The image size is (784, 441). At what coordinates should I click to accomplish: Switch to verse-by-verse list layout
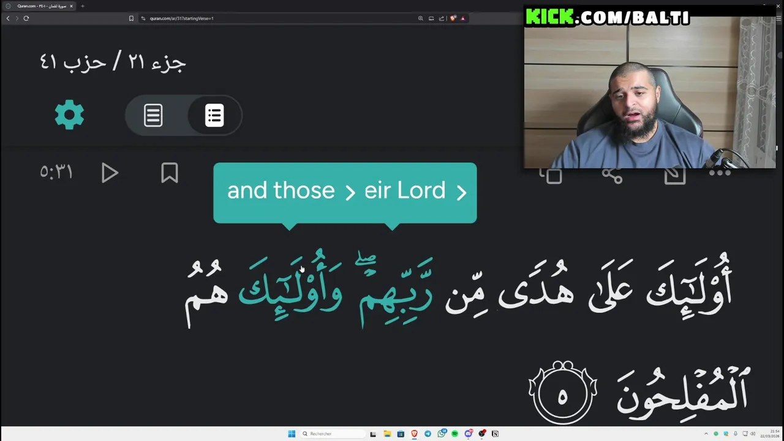point(214,115)
